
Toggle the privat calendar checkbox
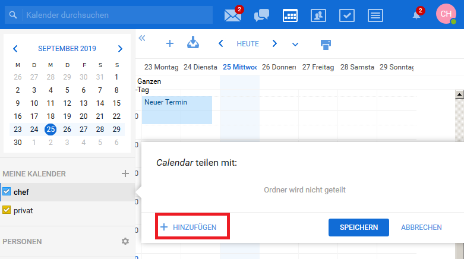7,210
